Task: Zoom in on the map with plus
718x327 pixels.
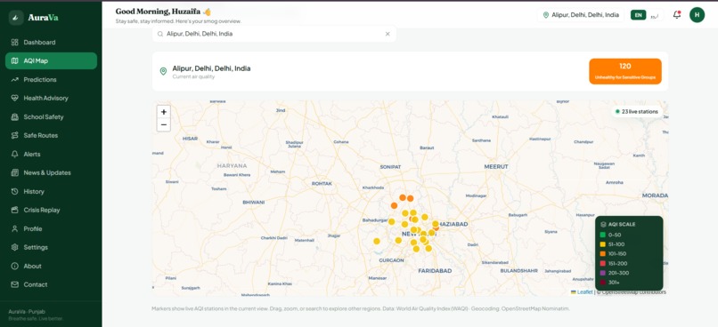Action: point(164,112)
